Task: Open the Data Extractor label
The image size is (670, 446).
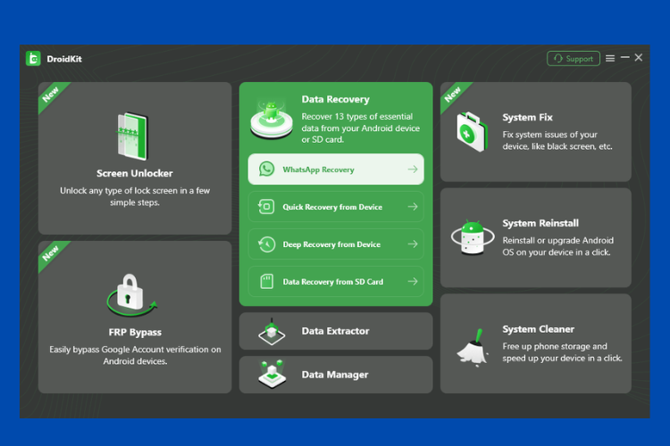Action: click(x=335, y=331)
